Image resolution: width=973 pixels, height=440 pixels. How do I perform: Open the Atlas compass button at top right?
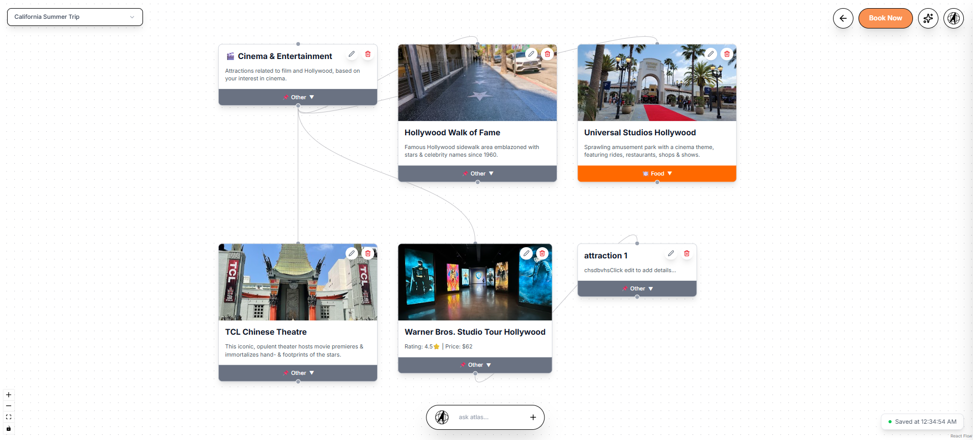click(x=954, y=18)
